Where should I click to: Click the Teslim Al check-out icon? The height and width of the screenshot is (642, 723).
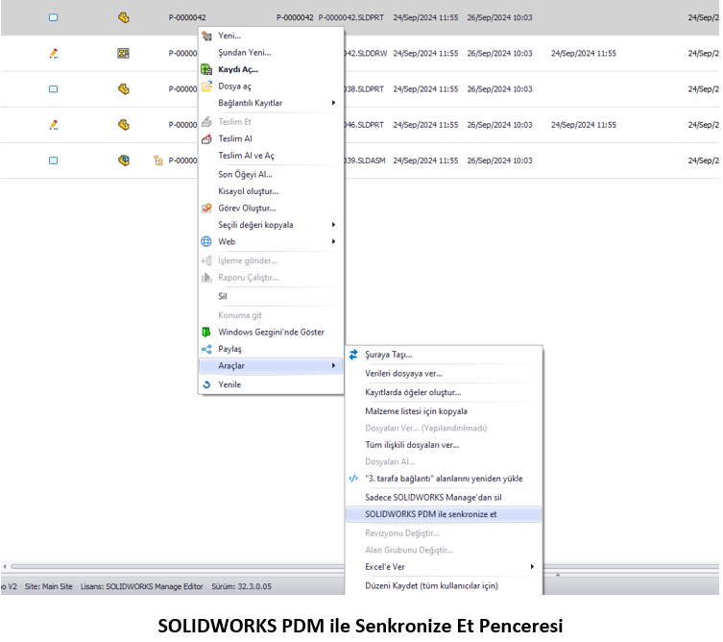(206, 138)
